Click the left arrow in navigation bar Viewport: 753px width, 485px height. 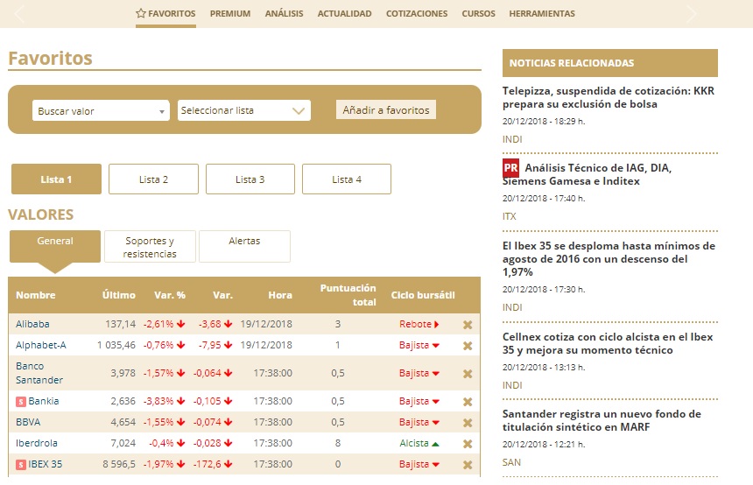click(19, 14)
